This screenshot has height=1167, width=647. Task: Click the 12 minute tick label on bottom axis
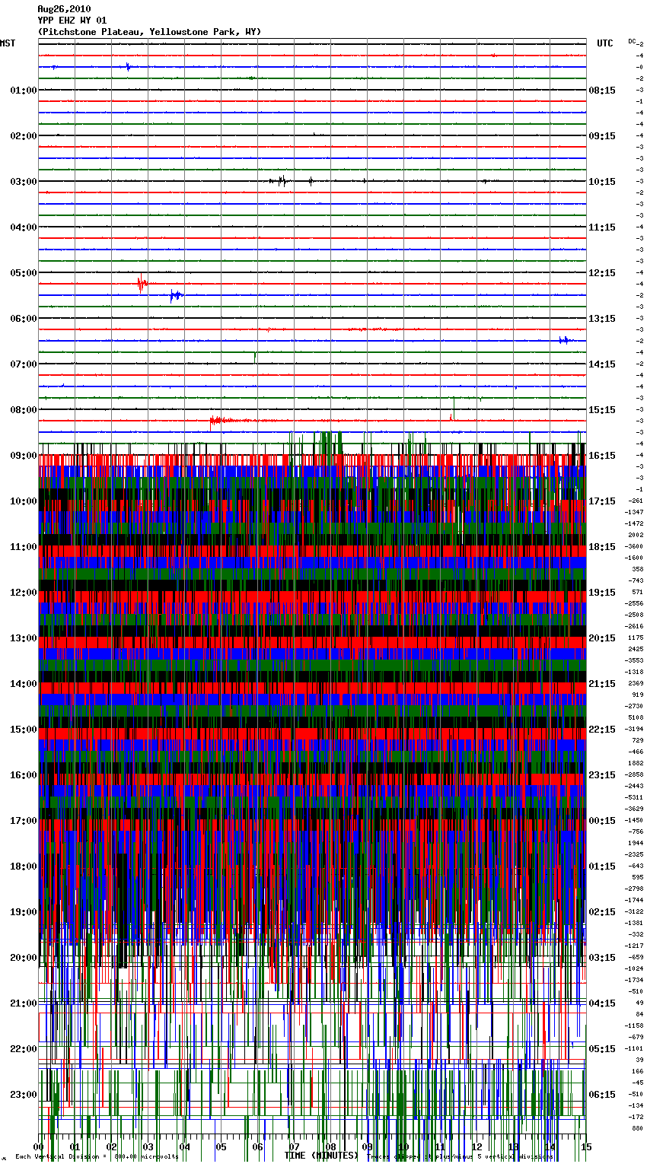pyautogui.click(x=476, y=1146)
